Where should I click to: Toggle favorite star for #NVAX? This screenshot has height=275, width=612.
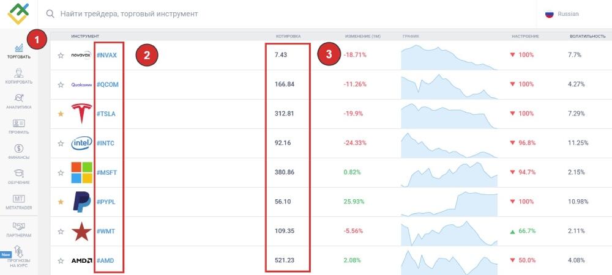point(61,56)
